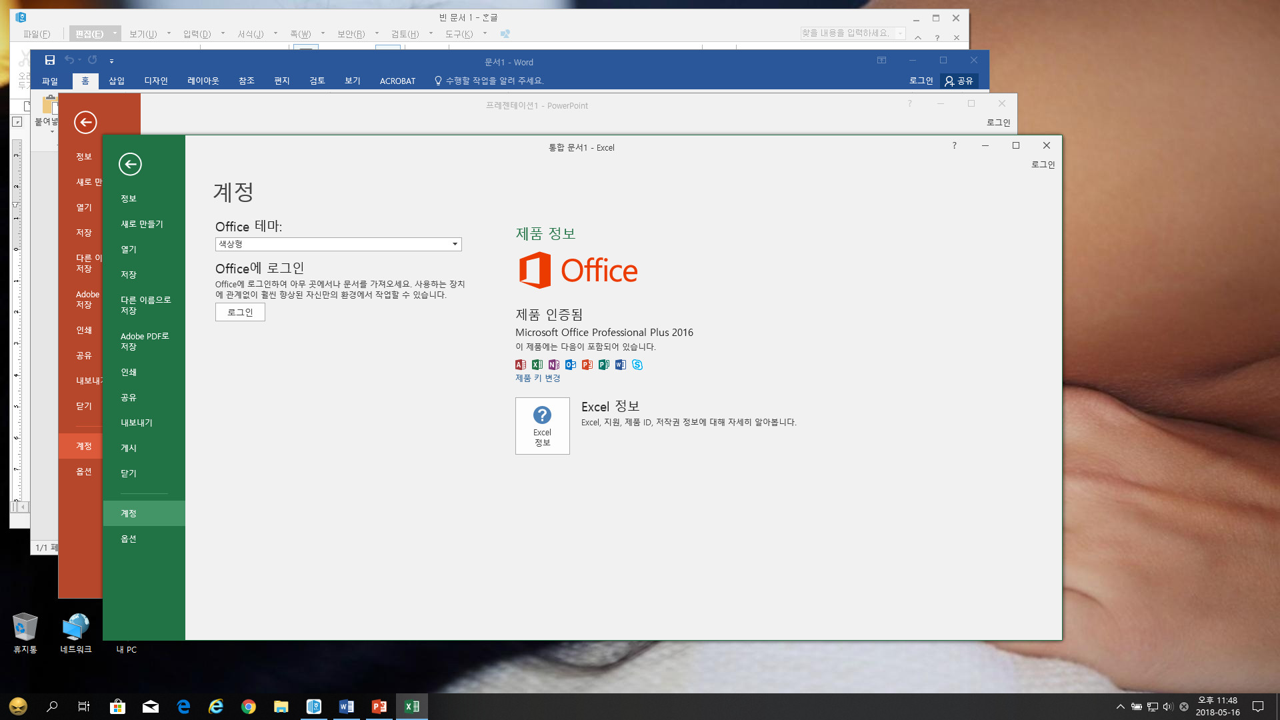Open the Office theme dropdown (색상형)

339,244
